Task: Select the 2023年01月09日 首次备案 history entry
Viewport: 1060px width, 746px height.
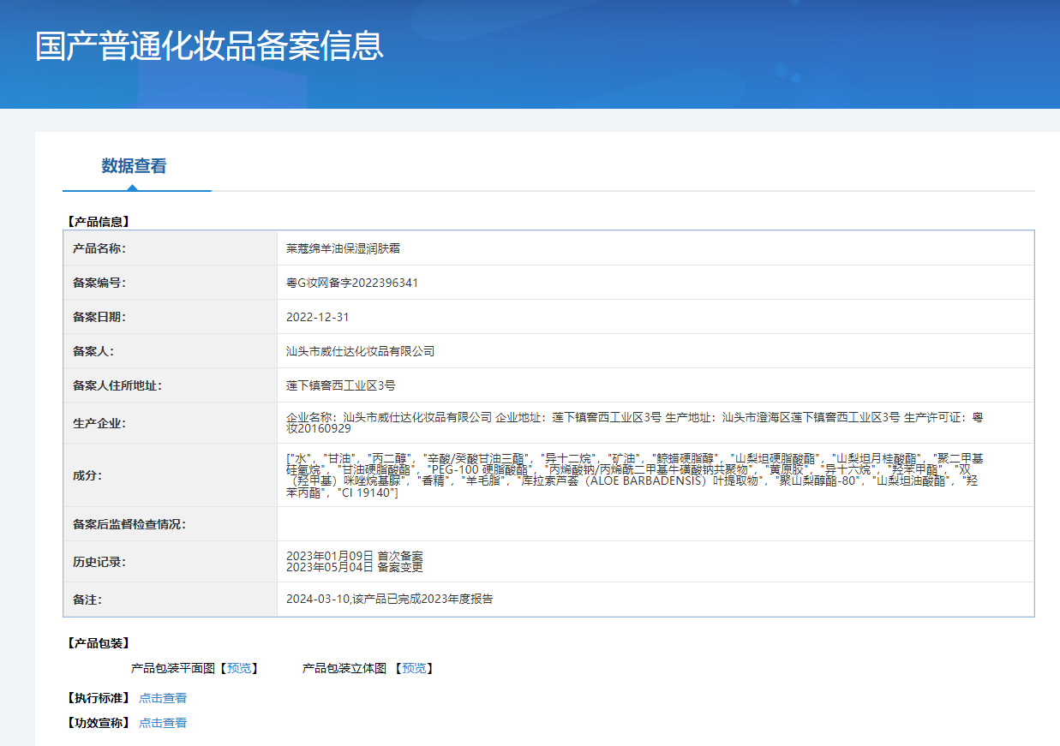Action: point(355,556)
